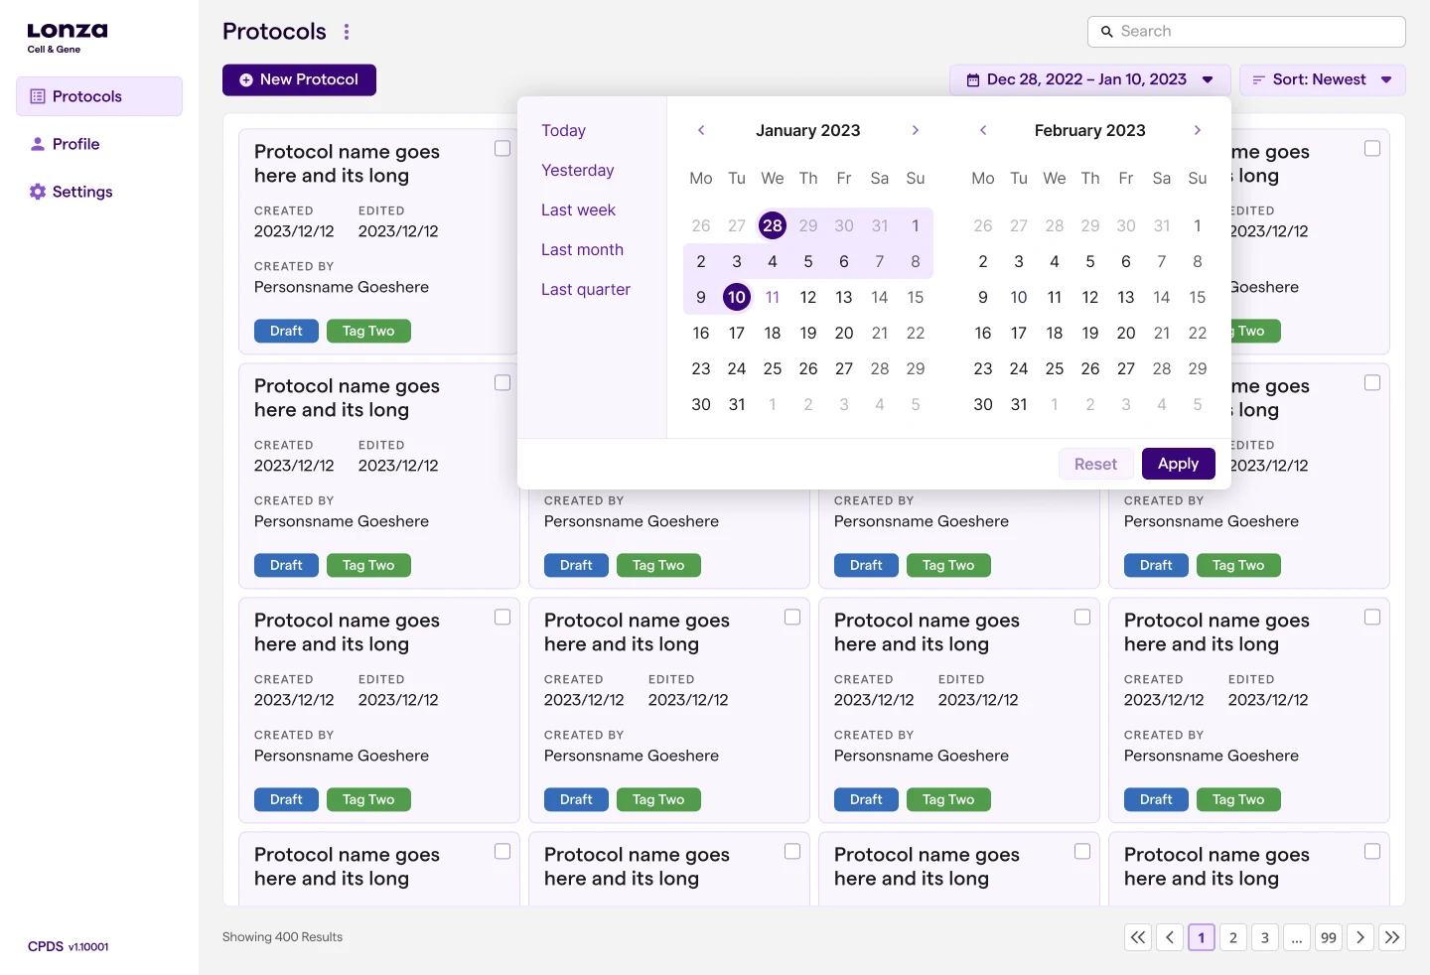Choose the Last quarter preset
1430x975 pixels.
[586, 290]
